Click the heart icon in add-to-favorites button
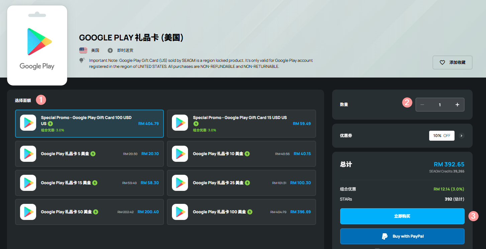486x249 pixels. tap(442, 63)
